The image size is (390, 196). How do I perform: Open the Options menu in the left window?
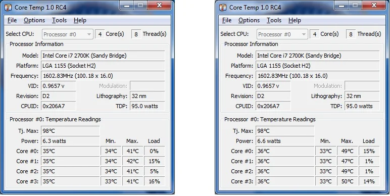(x=34, y=20)
